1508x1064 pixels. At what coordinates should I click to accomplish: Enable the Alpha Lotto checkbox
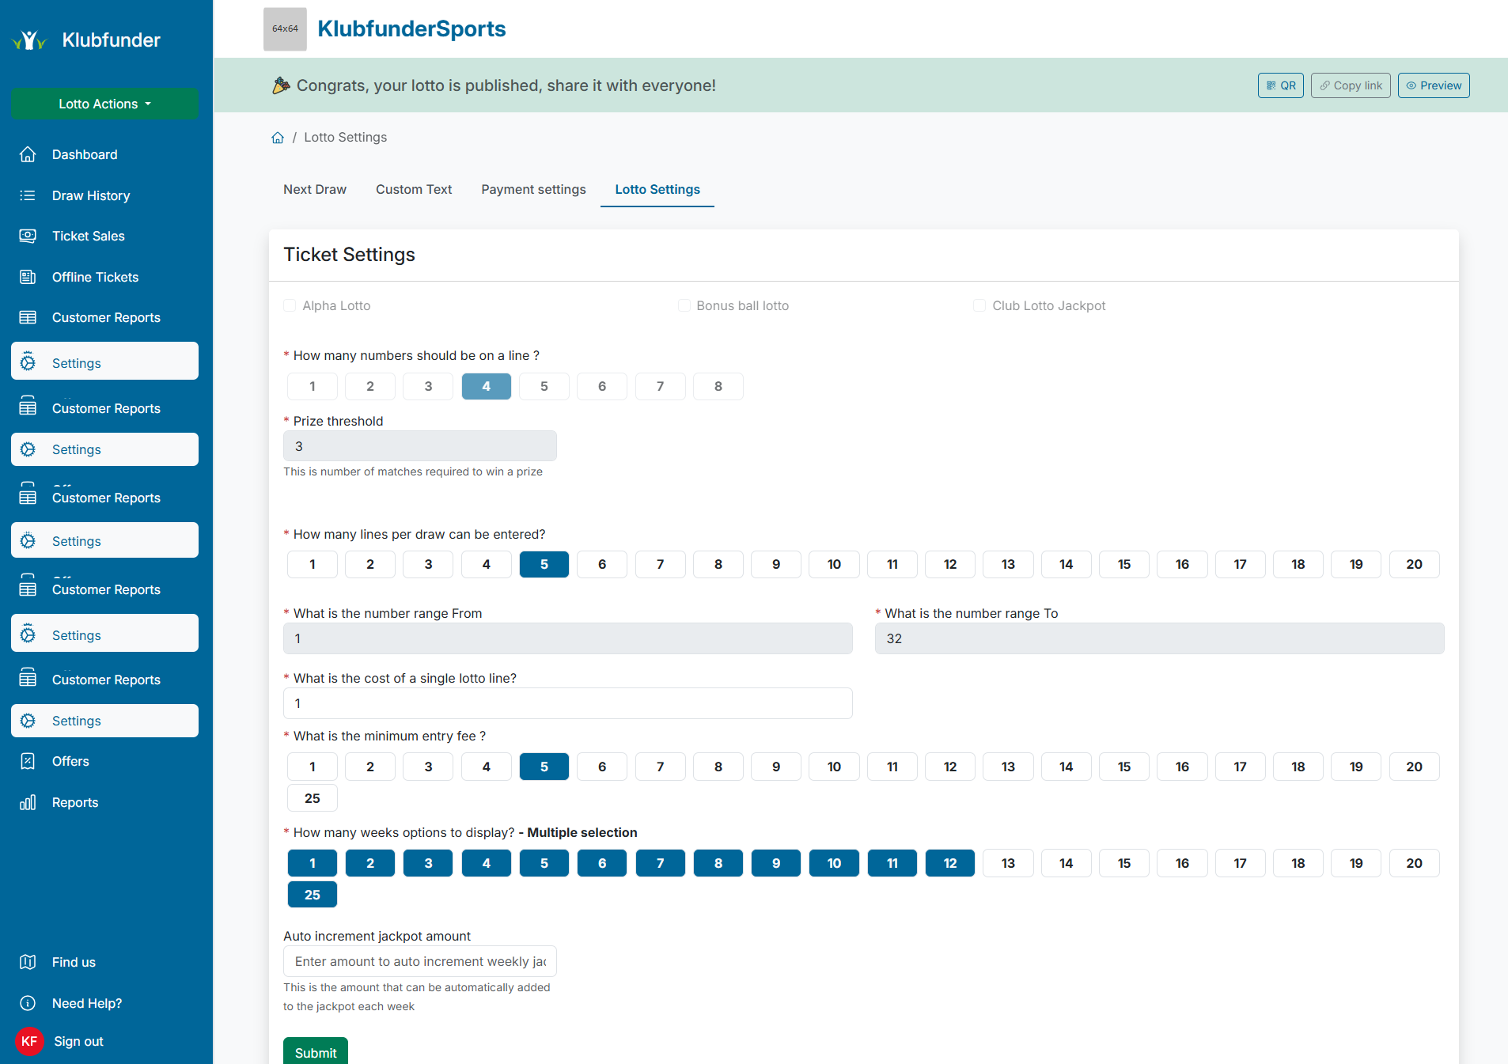[290, 305]
